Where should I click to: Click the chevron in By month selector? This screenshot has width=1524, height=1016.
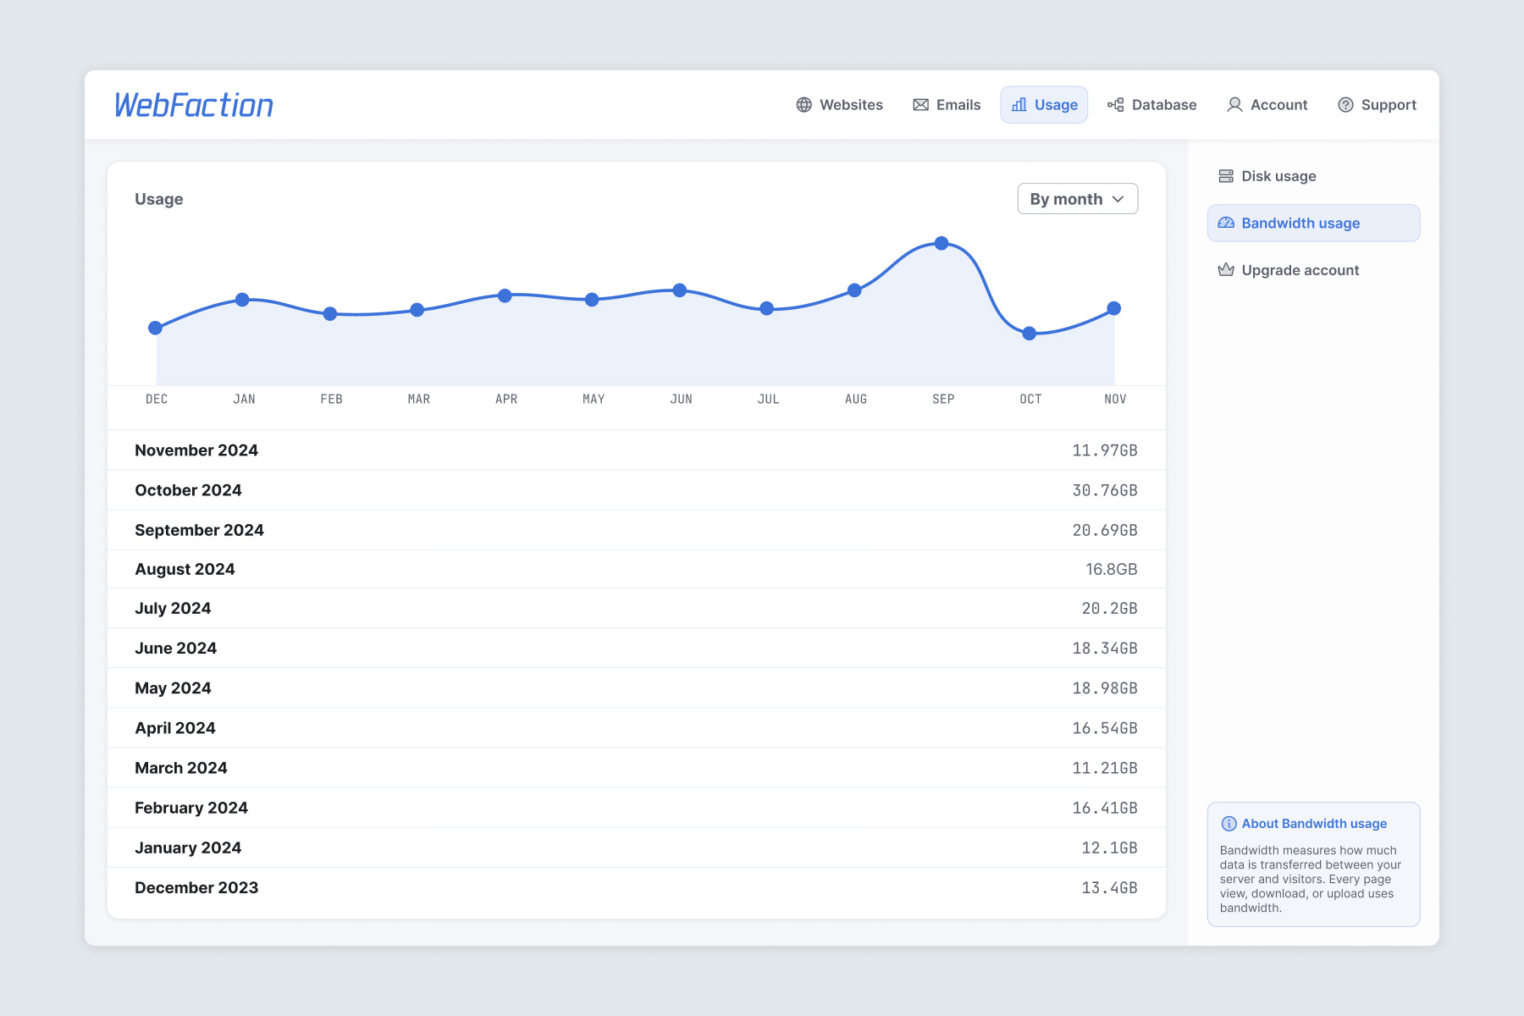point(1118,199)
